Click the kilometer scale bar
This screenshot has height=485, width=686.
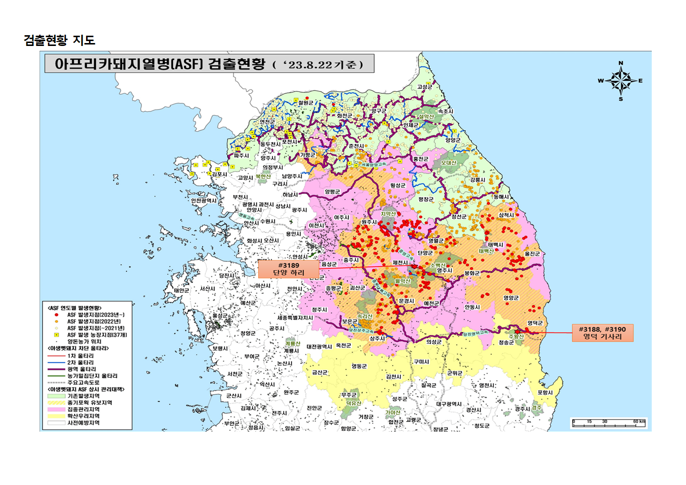[609, 423]
